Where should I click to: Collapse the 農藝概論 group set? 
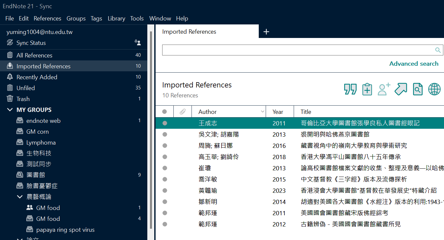(x=20, y=197)
